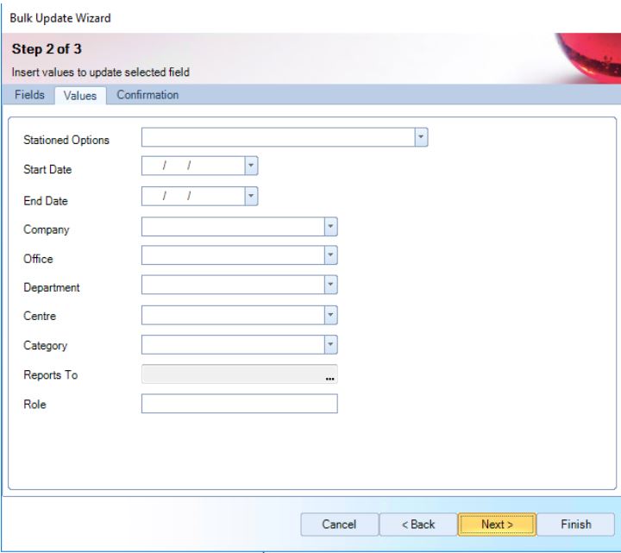Screen dimensions: 621x553
Task: Click the 'Start Date' label text
Action: coord(47,170)
